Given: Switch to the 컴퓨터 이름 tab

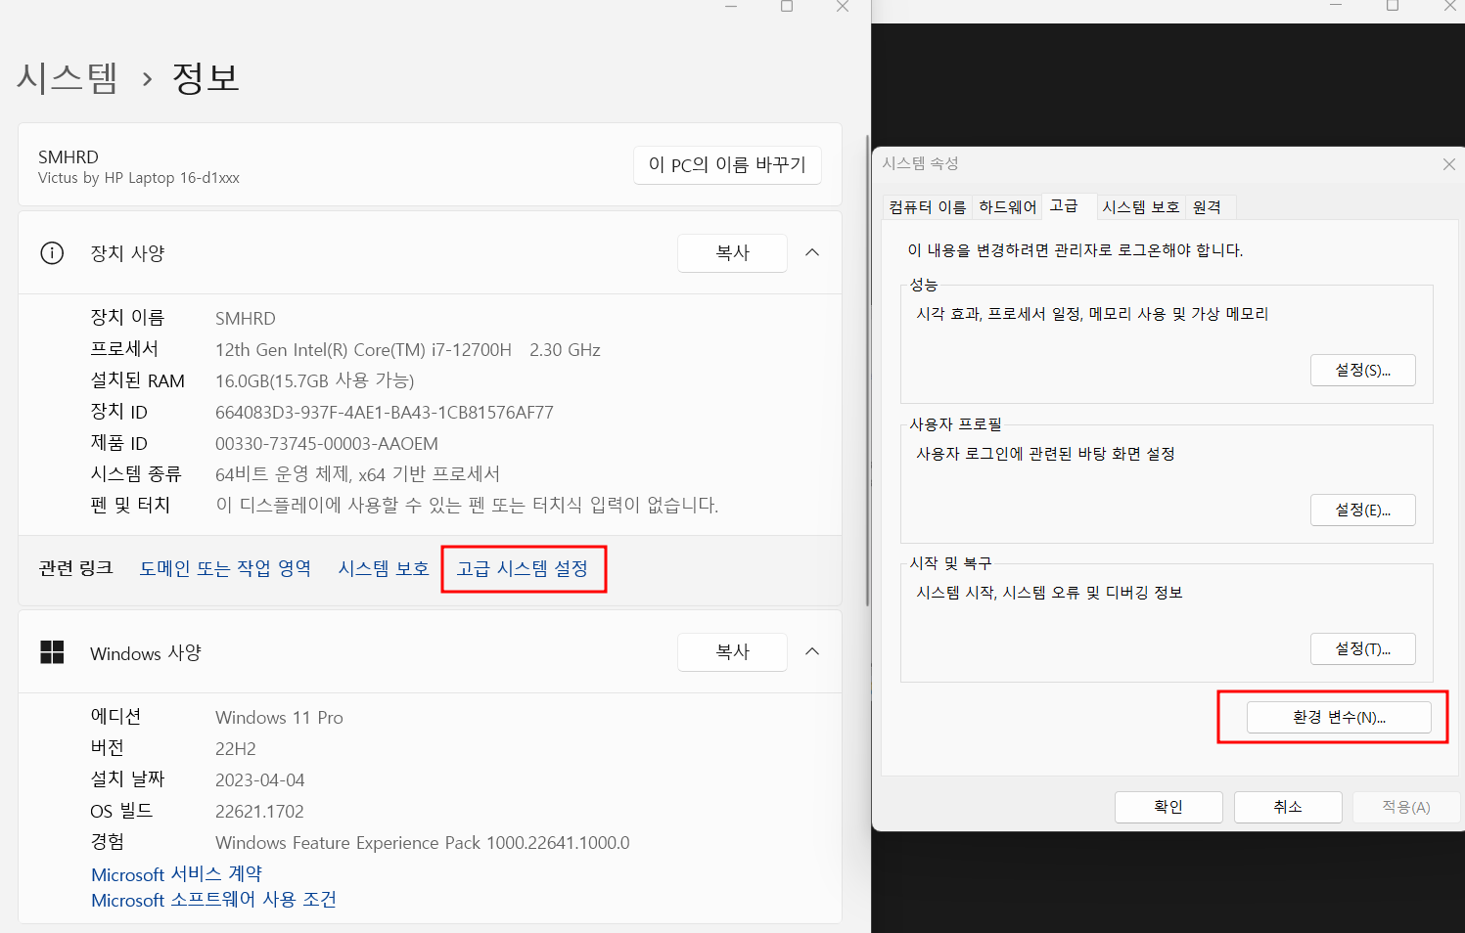Looking at the screenshot, I should [927, 207].
